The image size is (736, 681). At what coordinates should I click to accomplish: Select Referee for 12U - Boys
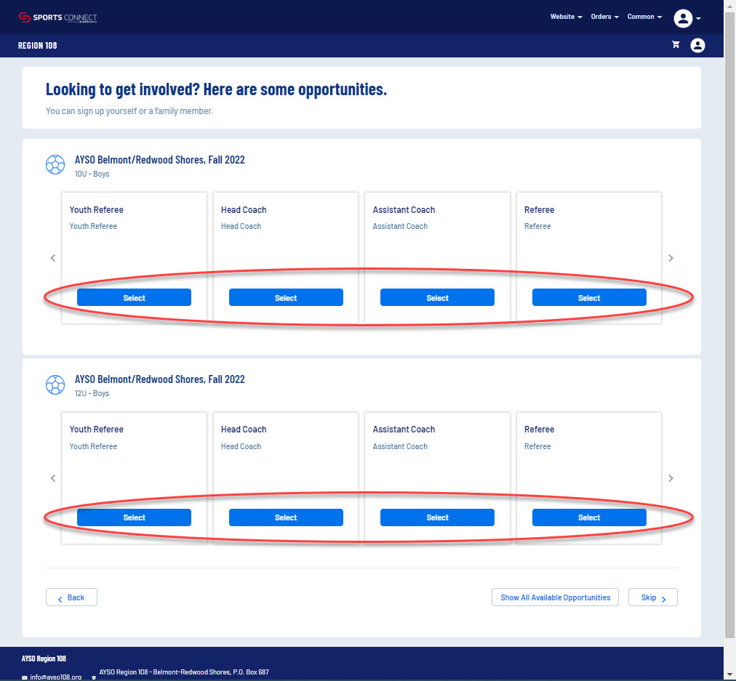pos(589,517)
